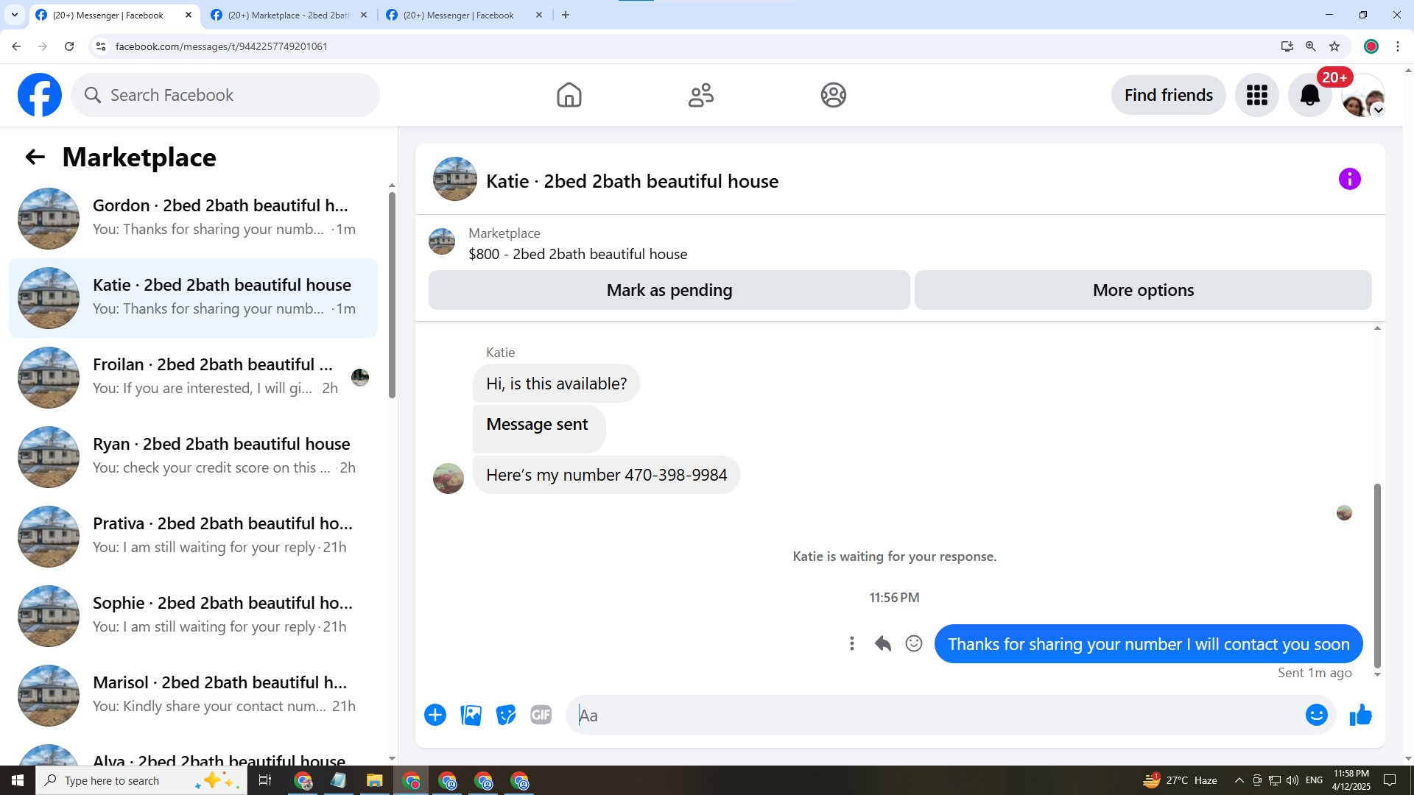
Task: Open the taskbar volume control
Action: click(x=1292, y=780)
